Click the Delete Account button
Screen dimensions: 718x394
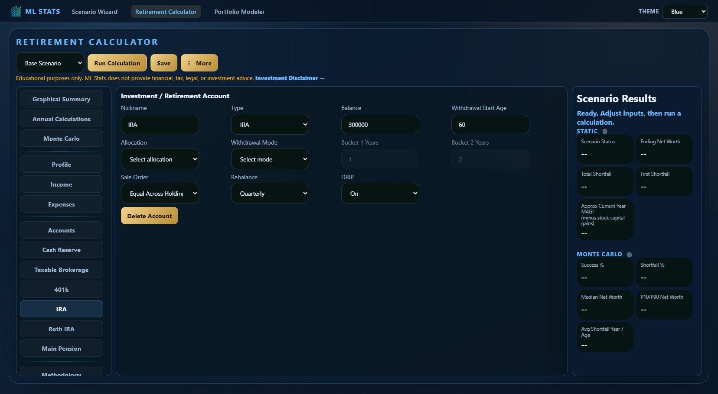(150, 216)
